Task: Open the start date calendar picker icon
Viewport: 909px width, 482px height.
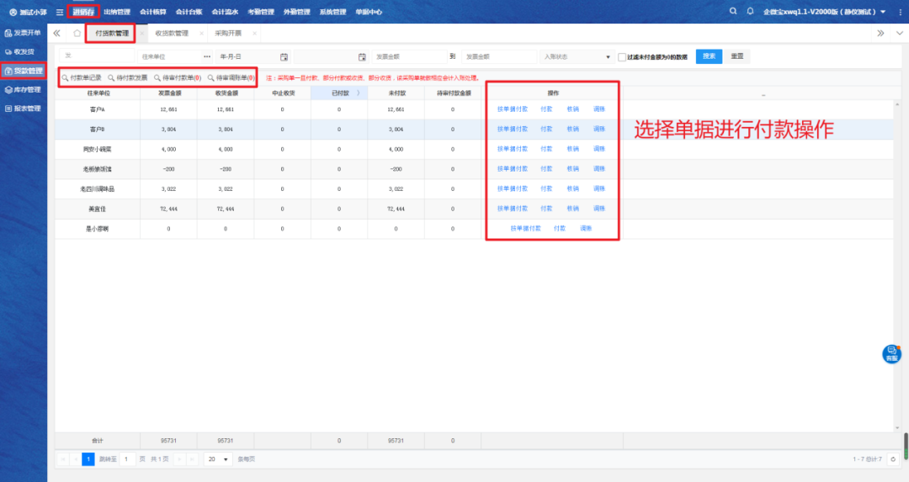Action: tap(284, 56)
